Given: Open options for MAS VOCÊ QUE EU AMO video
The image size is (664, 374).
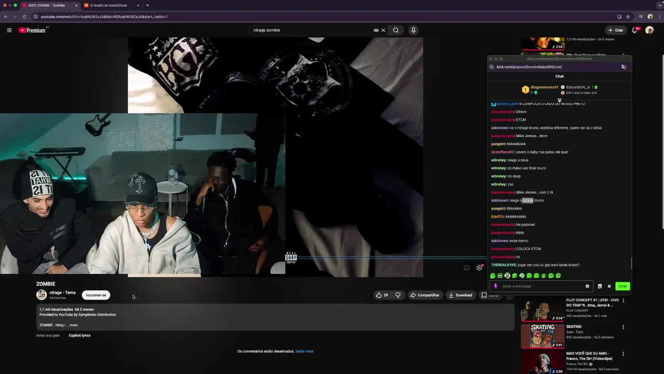Looking at the screenshot, I should pyautogui.click(x=623, y=354).
